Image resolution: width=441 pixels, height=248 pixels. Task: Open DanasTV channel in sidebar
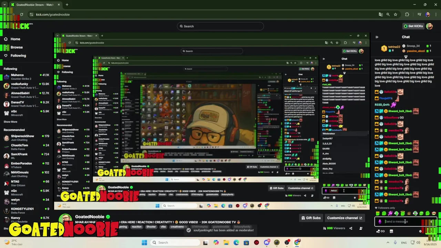(x=26, y=104)
